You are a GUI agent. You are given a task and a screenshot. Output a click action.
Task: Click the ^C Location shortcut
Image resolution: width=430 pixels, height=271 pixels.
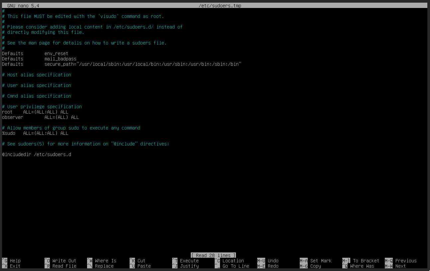click(x=229, y=261)
